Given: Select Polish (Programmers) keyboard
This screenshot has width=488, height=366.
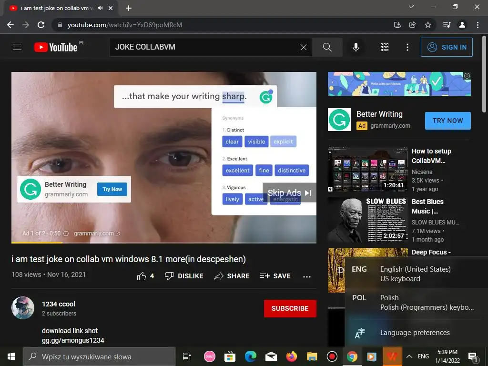Looking at the screenshot, I should [417, 303].
